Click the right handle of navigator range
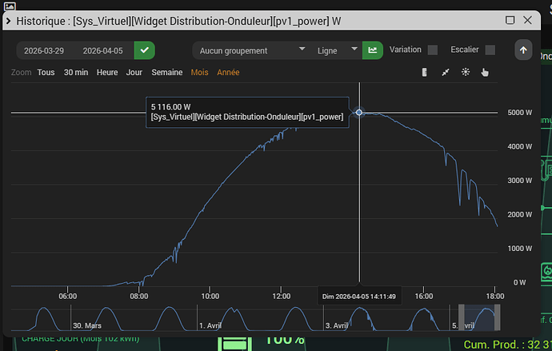Image resolution: width=552 pixels, height=351 pixels. coord(497,317)
